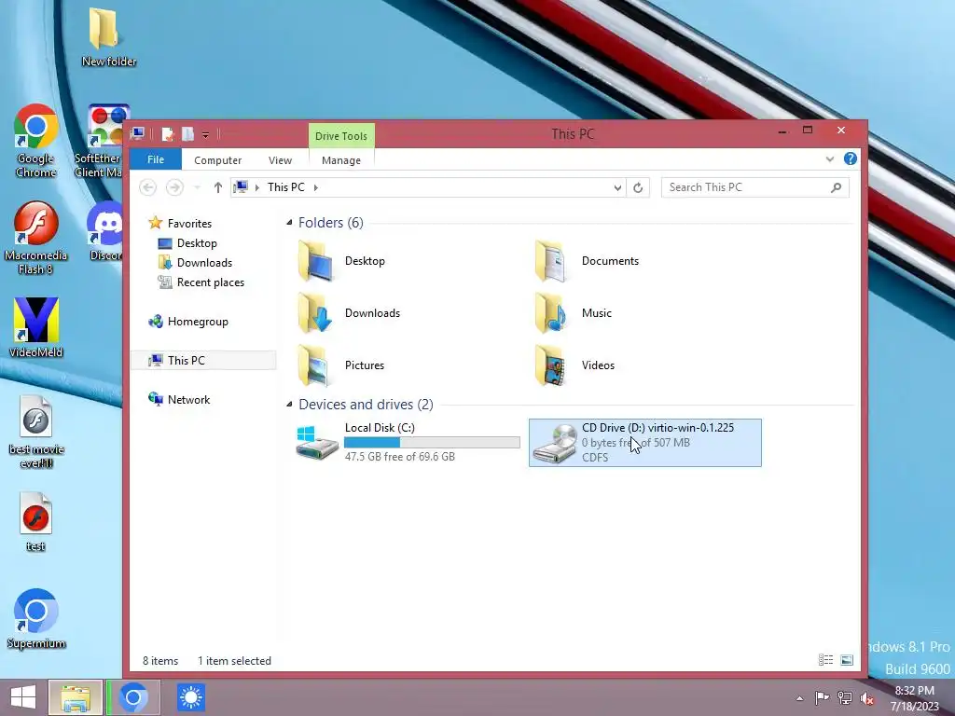955x716 pixels.
Task: Open the File ribbon menu
Action: 156,159
